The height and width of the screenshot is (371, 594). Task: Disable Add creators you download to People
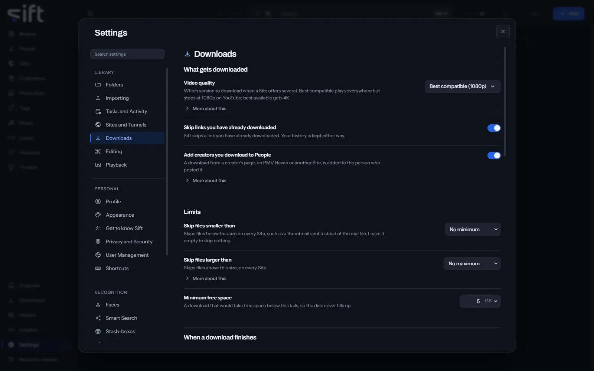click(x=494, y=155)
